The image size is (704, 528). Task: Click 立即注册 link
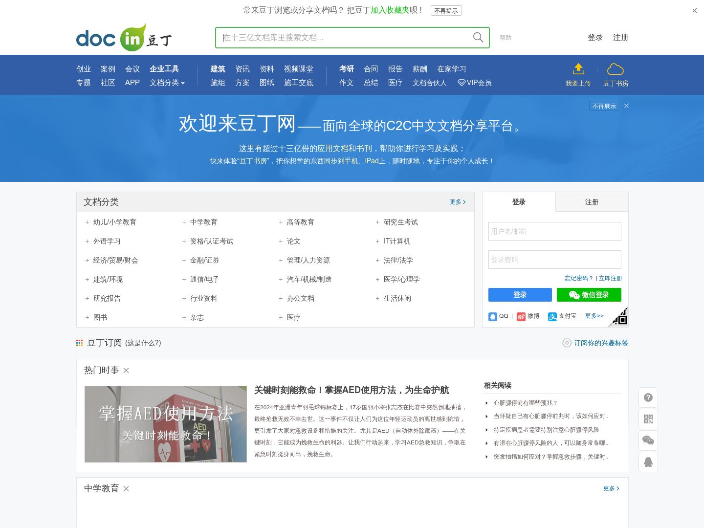[x=611, y=278]
